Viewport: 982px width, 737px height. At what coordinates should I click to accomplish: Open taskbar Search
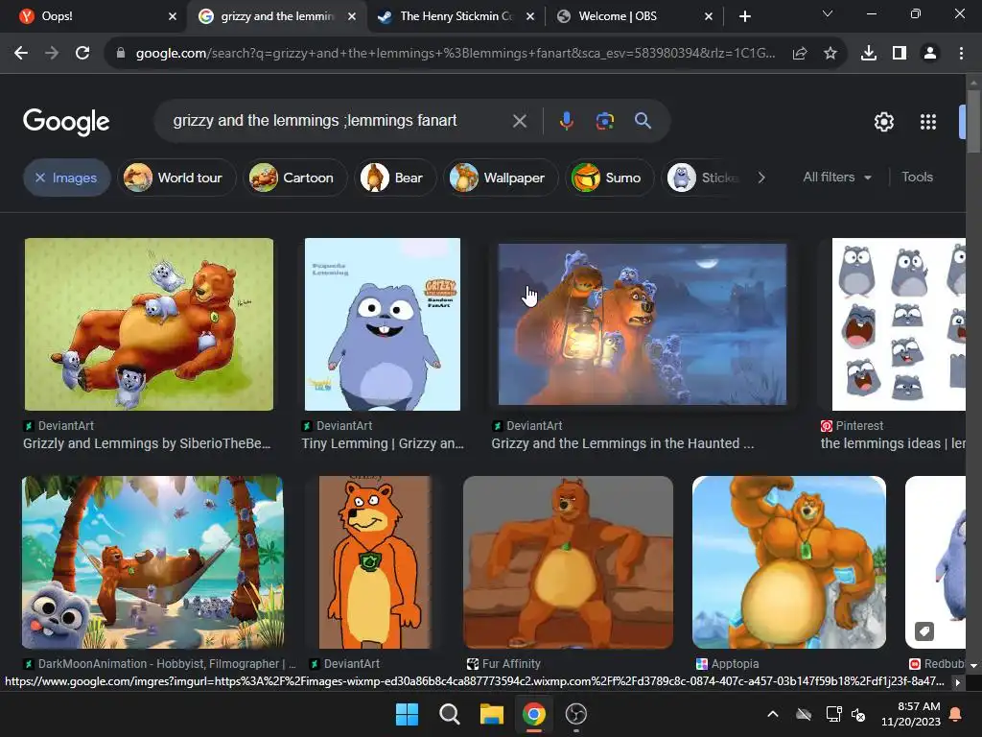tap(449, 714)
